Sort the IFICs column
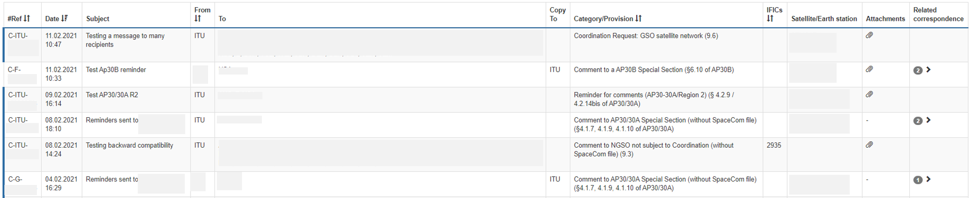This screenshot has width=970, height=198. pyautogui.click(x=770, y=18)
